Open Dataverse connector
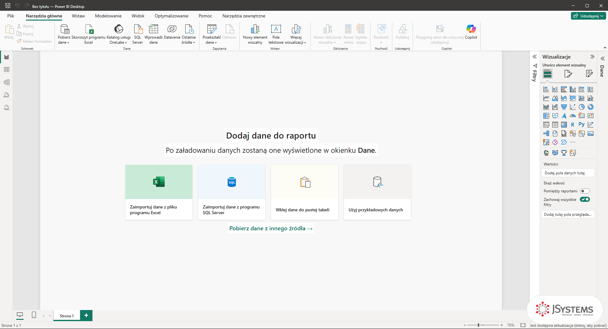 172,32
